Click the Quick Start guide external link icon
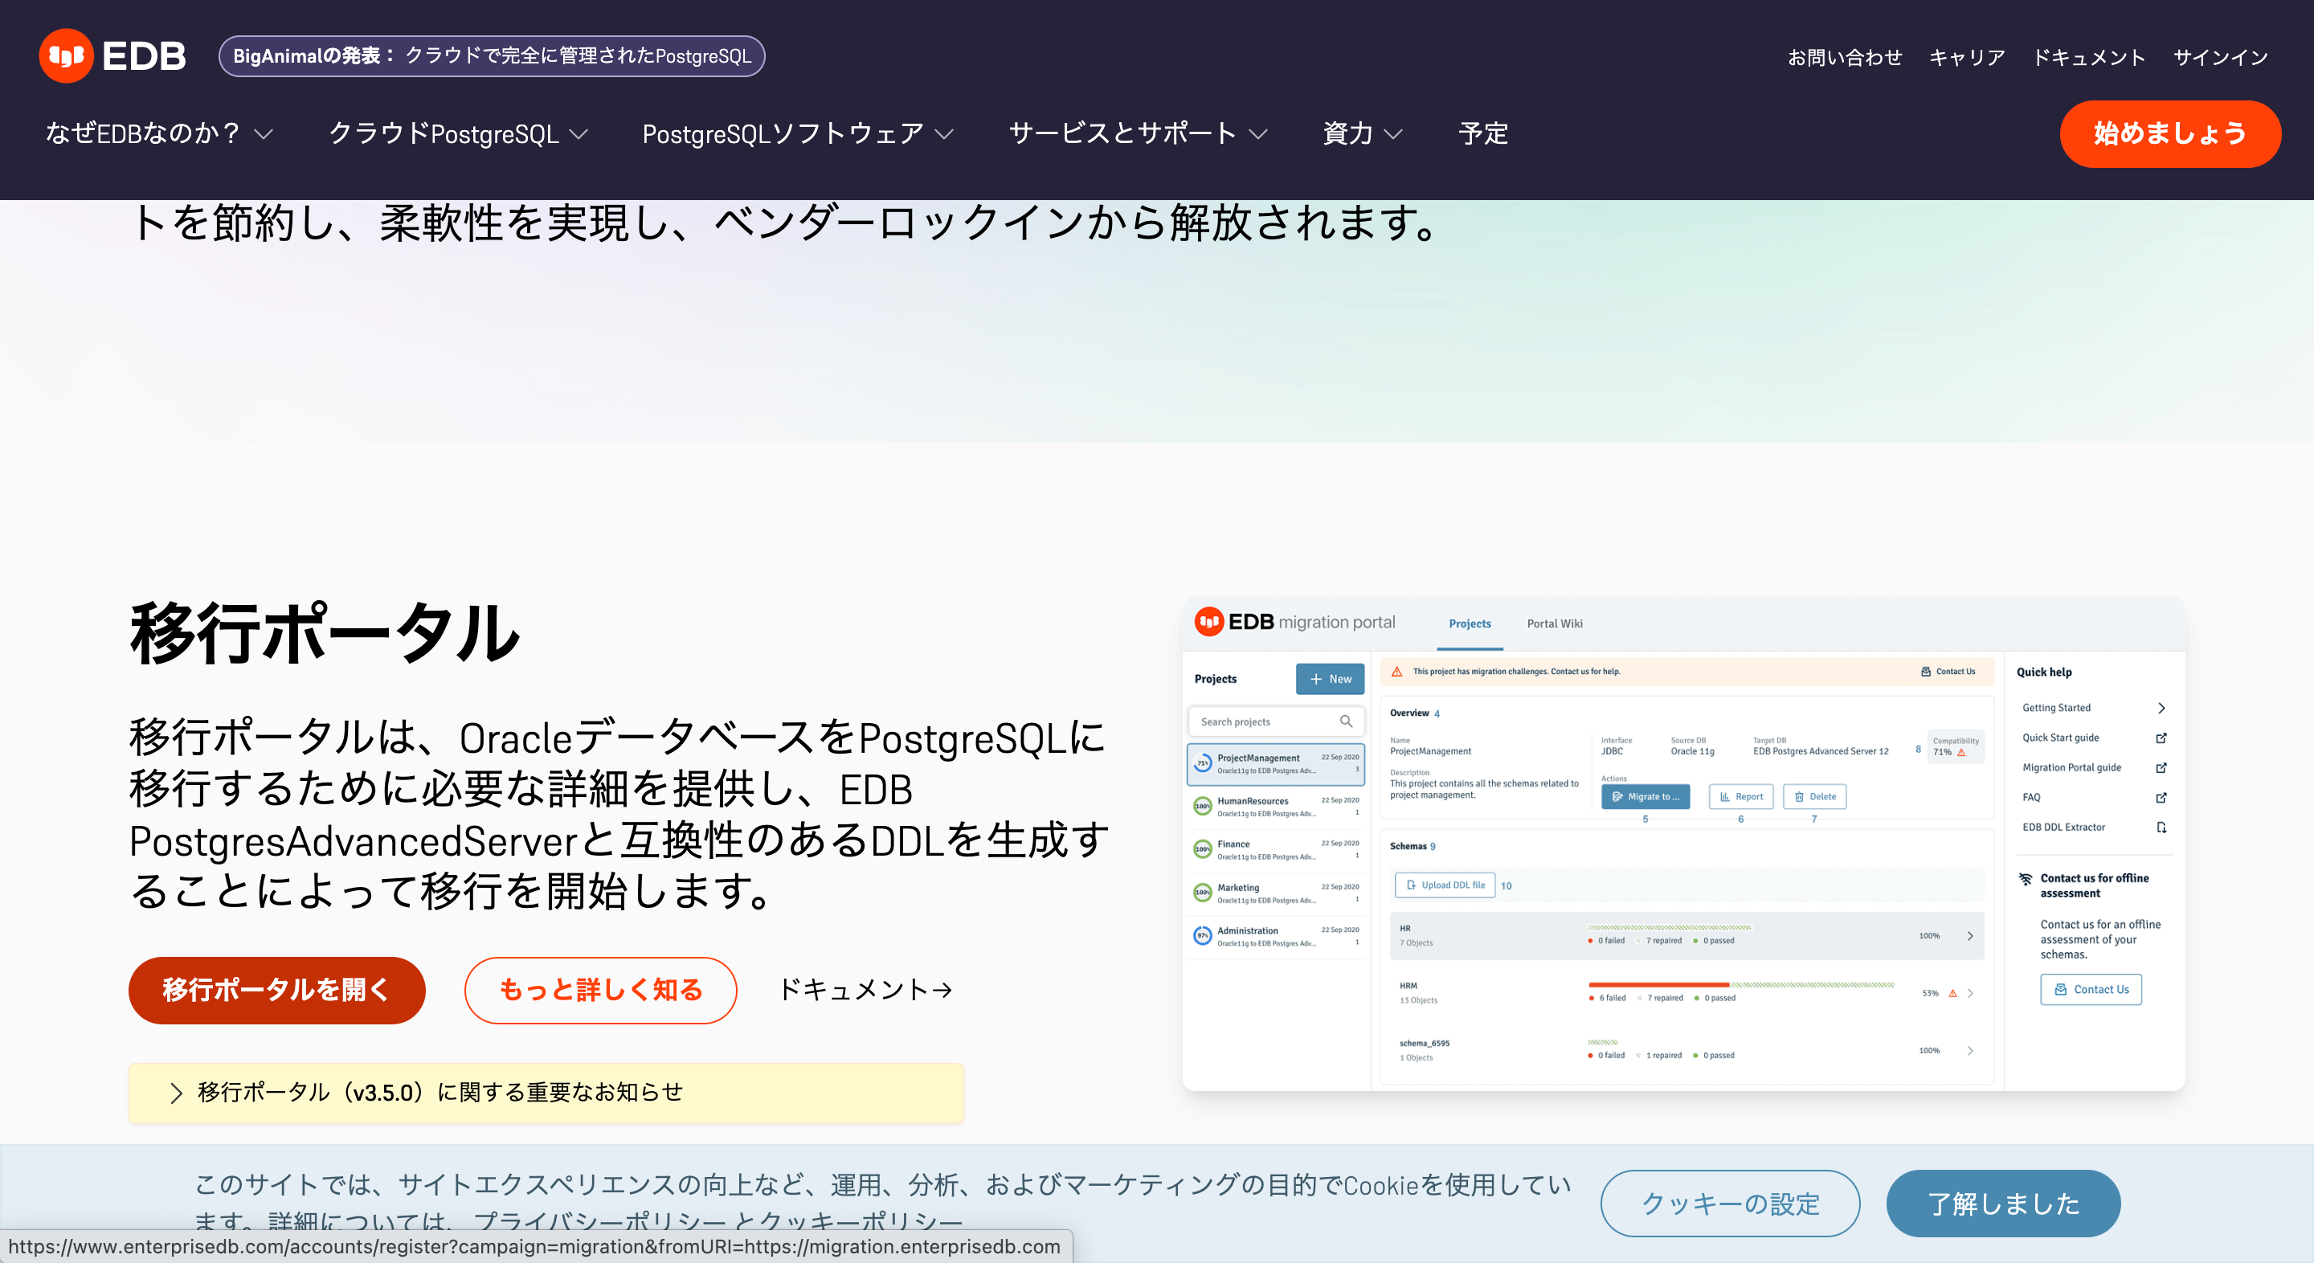This screenshot has height=1263, width=2314. point(2161,738)
